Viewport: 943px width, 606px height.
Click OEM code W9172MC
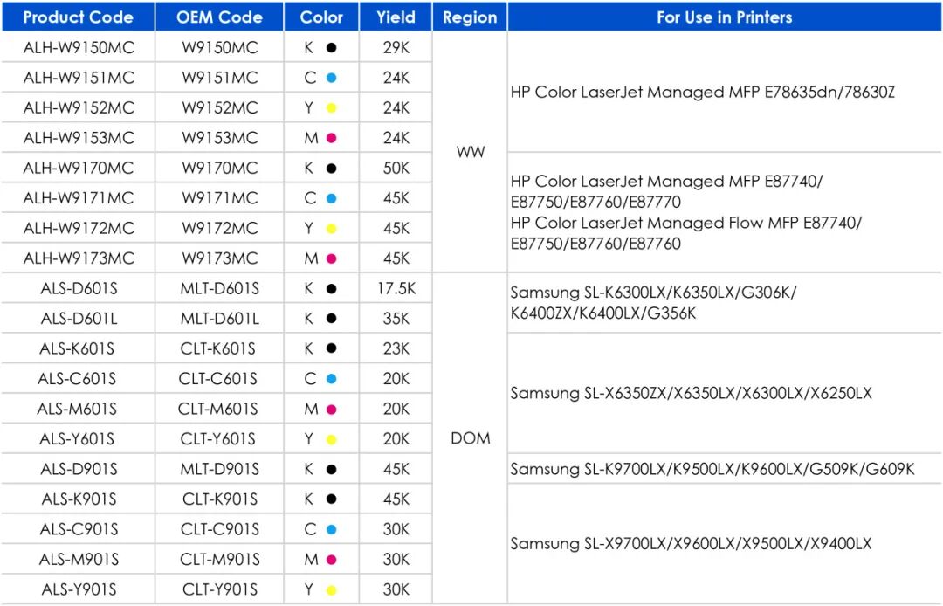click(219, 228)
